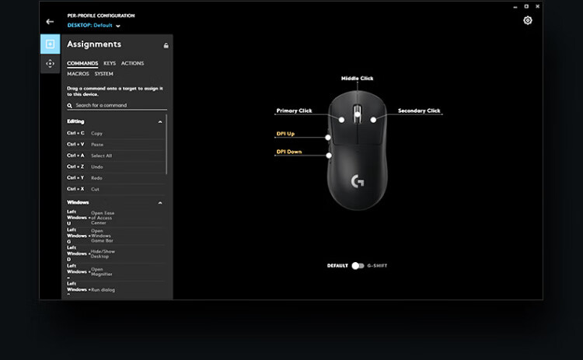The width and height of the screenshot is (583, 360).
Task: Select the Primary Click button dot on mouse
Action: (341, 120)
